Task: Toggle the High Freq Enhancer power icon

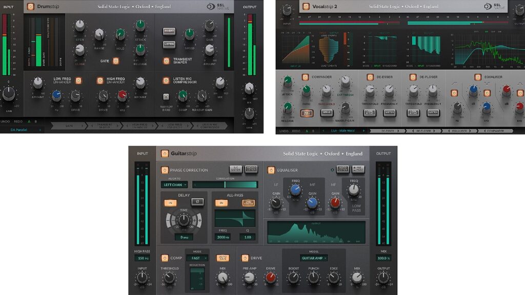Action: 100,81
